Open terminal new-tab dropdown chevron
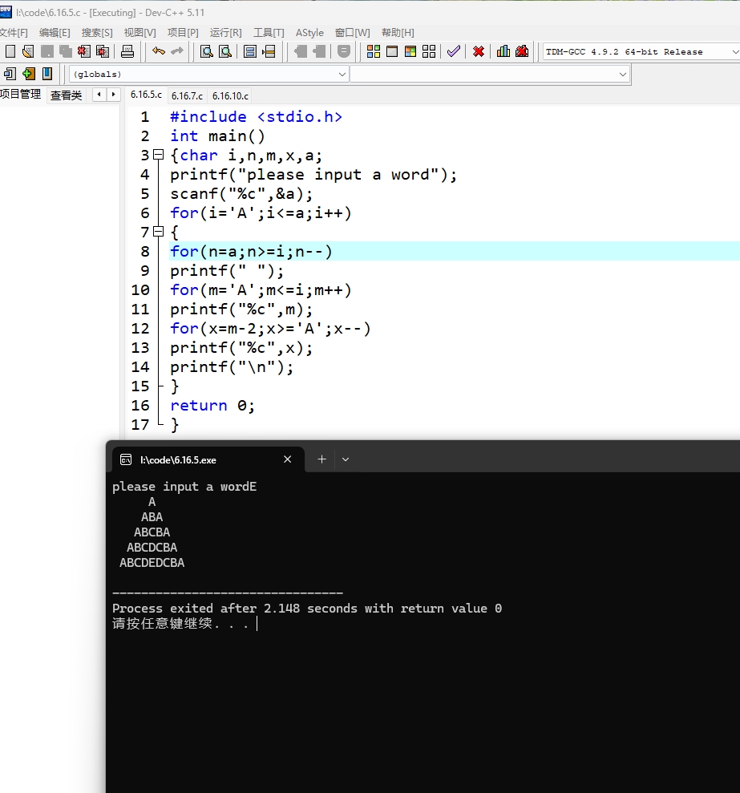Viewport: 740px width, 793px height. point(346,459)
